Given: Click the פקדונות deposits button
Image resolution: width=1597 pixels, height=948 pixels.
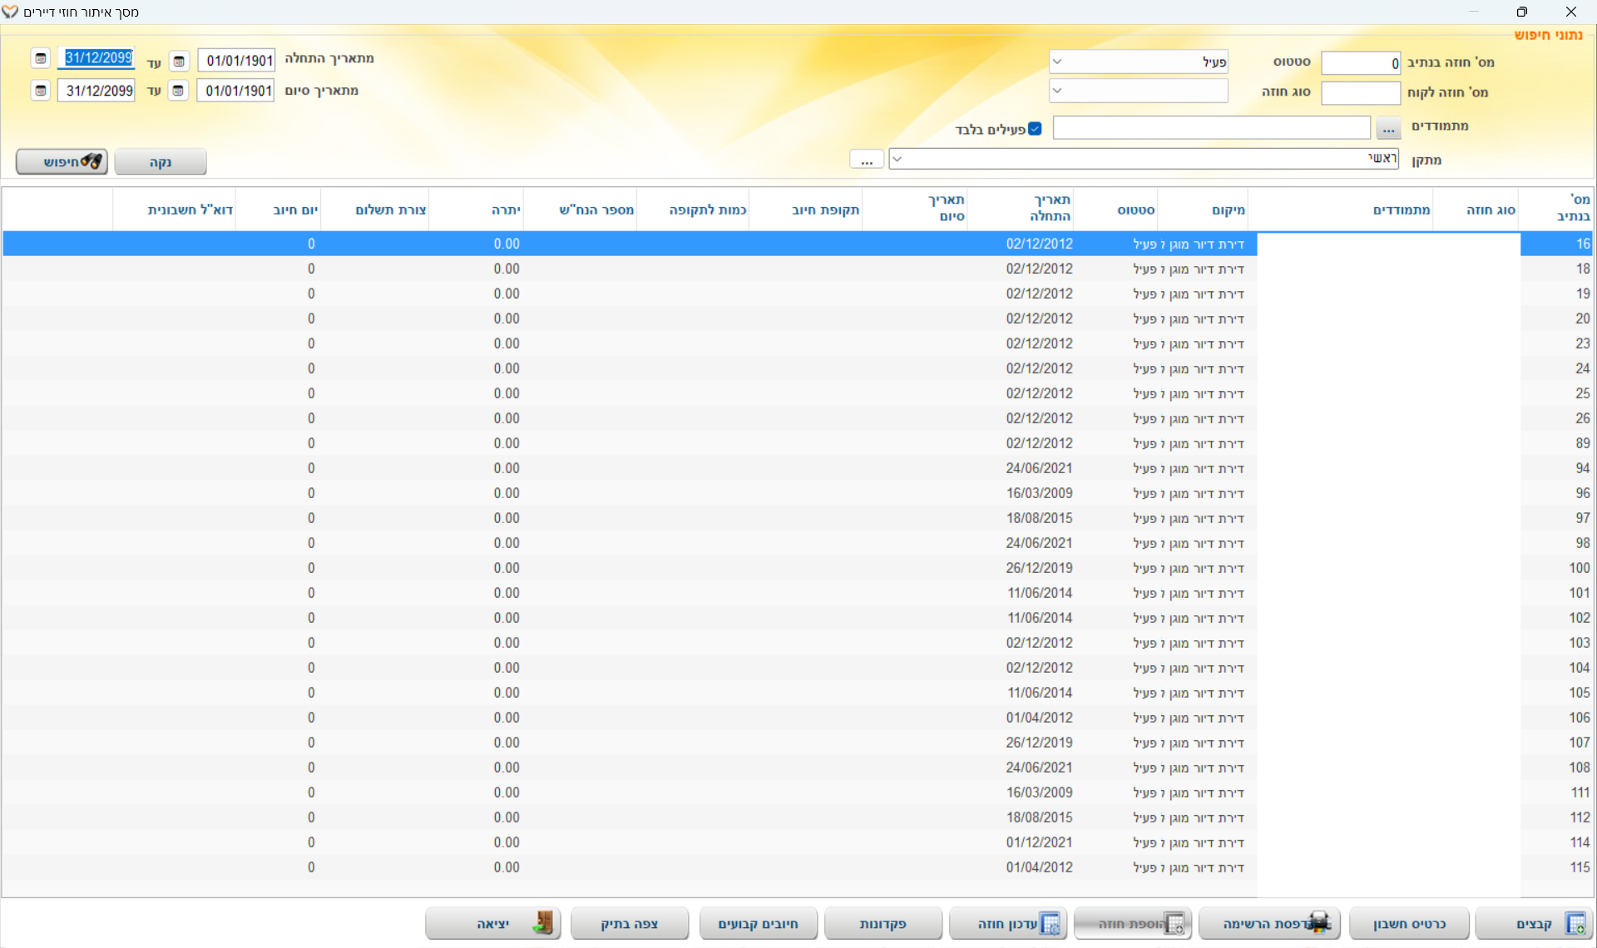Looking at the screenshot, I should tap(883, 923).
